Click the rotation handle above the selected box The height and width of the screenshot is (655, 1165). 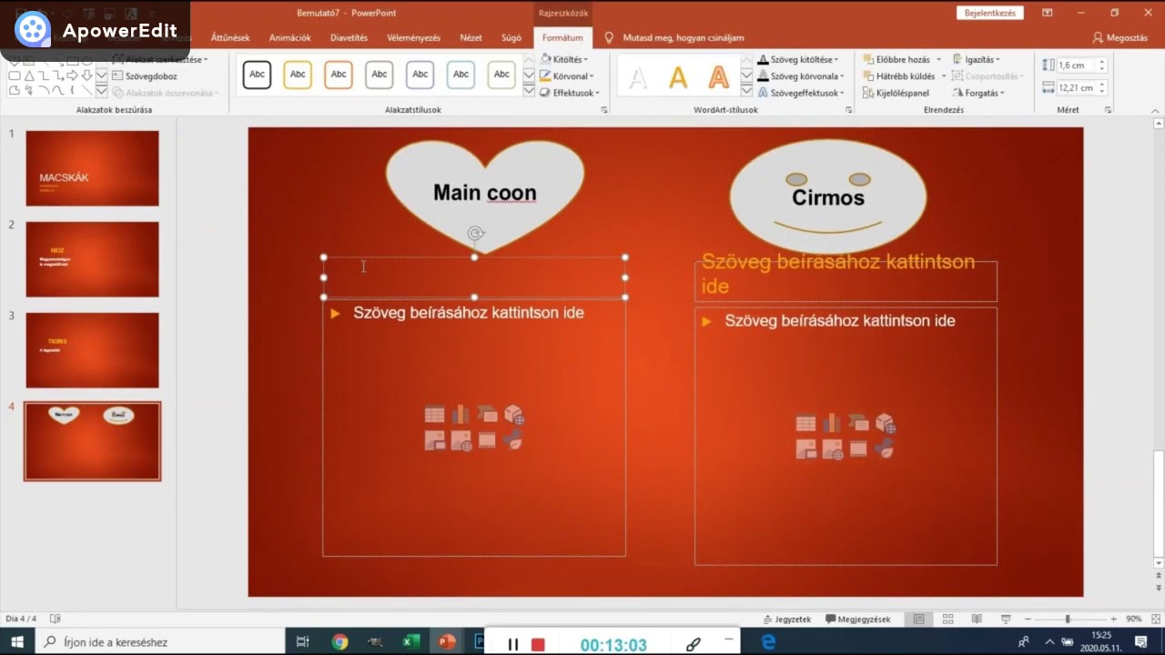point(475,235)
